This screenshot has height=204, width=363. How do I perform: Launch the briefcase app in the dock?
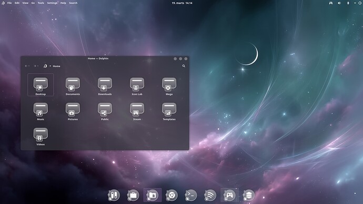133,195
